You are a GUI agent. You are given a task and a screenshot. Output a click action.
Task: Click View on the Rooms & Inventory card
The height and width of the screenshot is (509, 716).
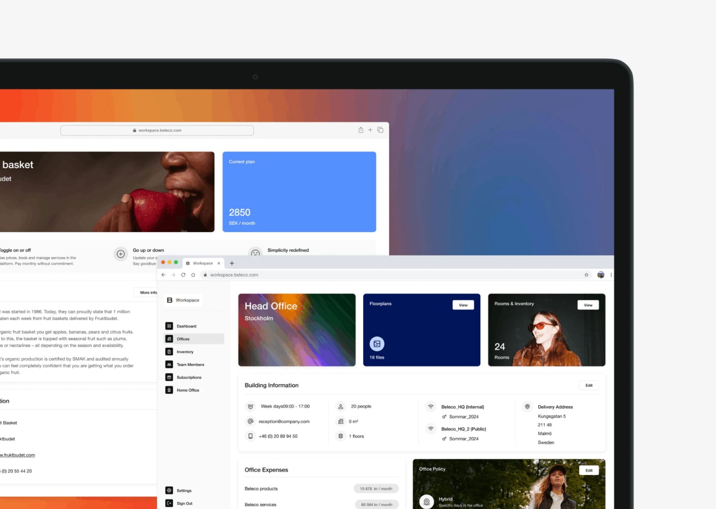pyautogui.click(x=588, y=305)
